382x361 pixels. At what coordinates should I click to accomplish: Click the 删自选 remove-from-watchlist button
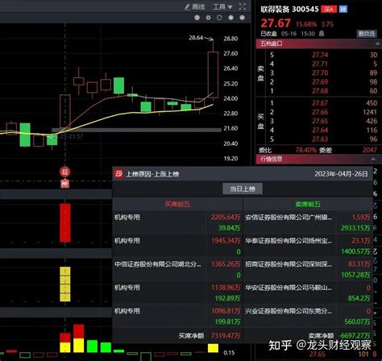pyautogui.click(x=366, y=34)
